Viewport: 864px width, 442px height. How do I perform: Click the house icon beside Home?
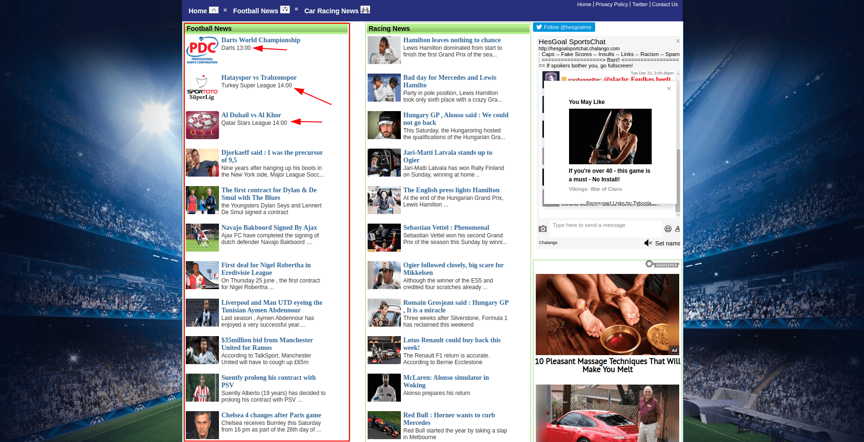coord(214,10)
